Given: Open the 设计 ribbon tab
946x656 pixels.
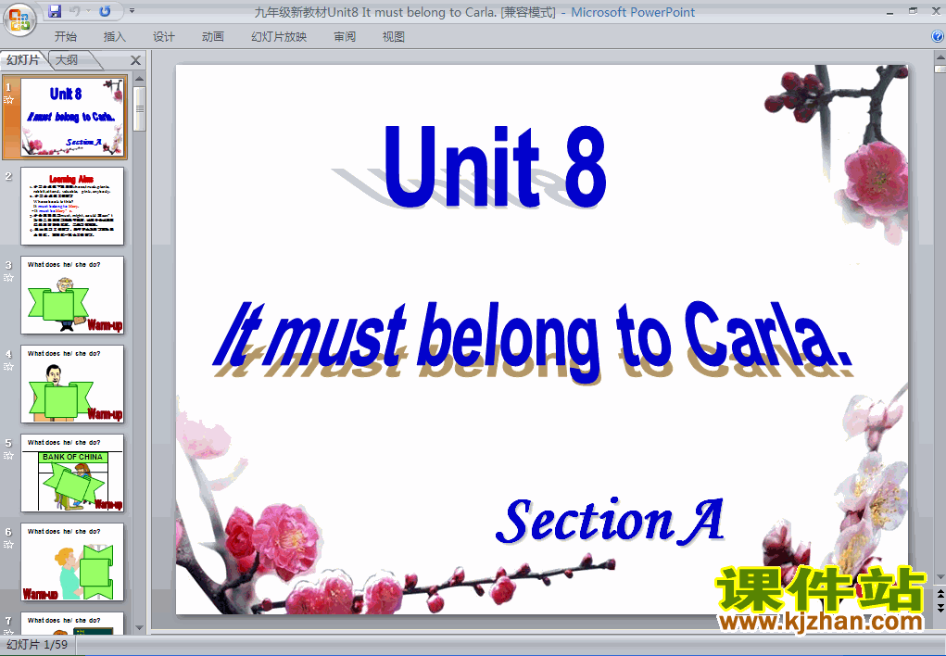Looking at the screenshot, I should [x=163, y=37].
